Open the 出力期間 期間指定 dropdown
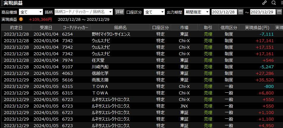283x128 pixels. (197, 12)
